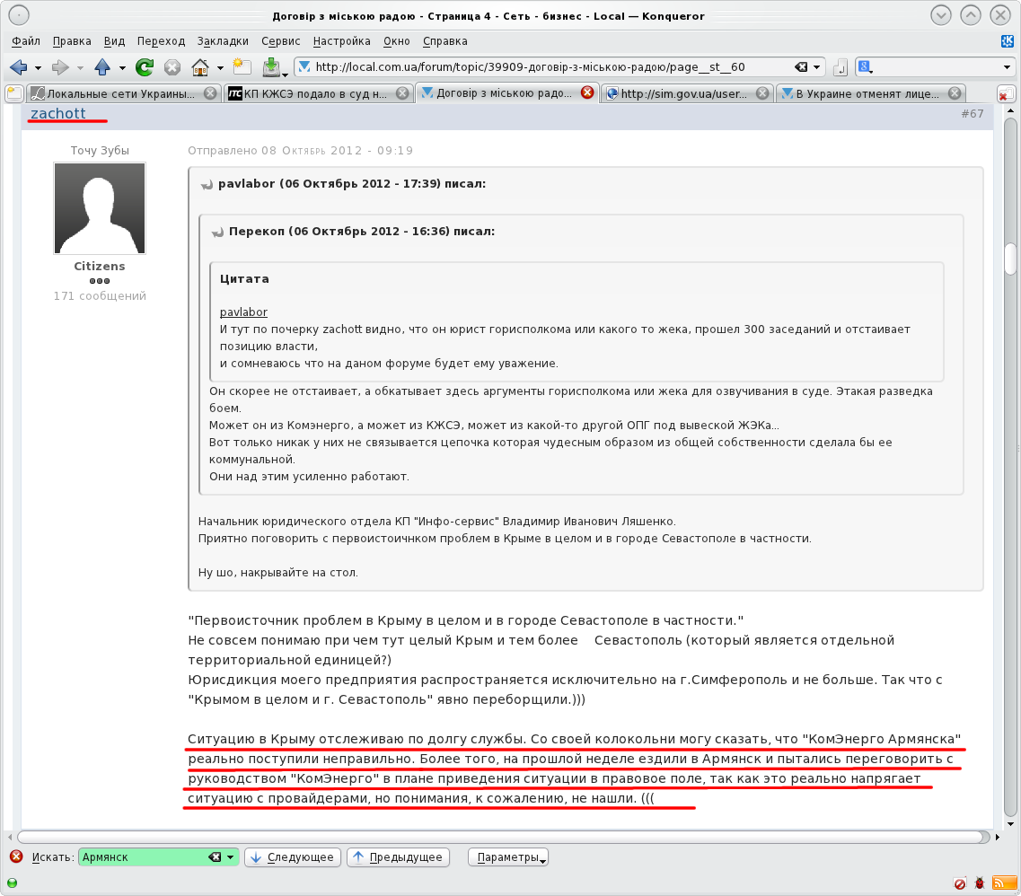Expand the Forward history dropdown arrow
1021x896 pixels.
coord(80,67)
